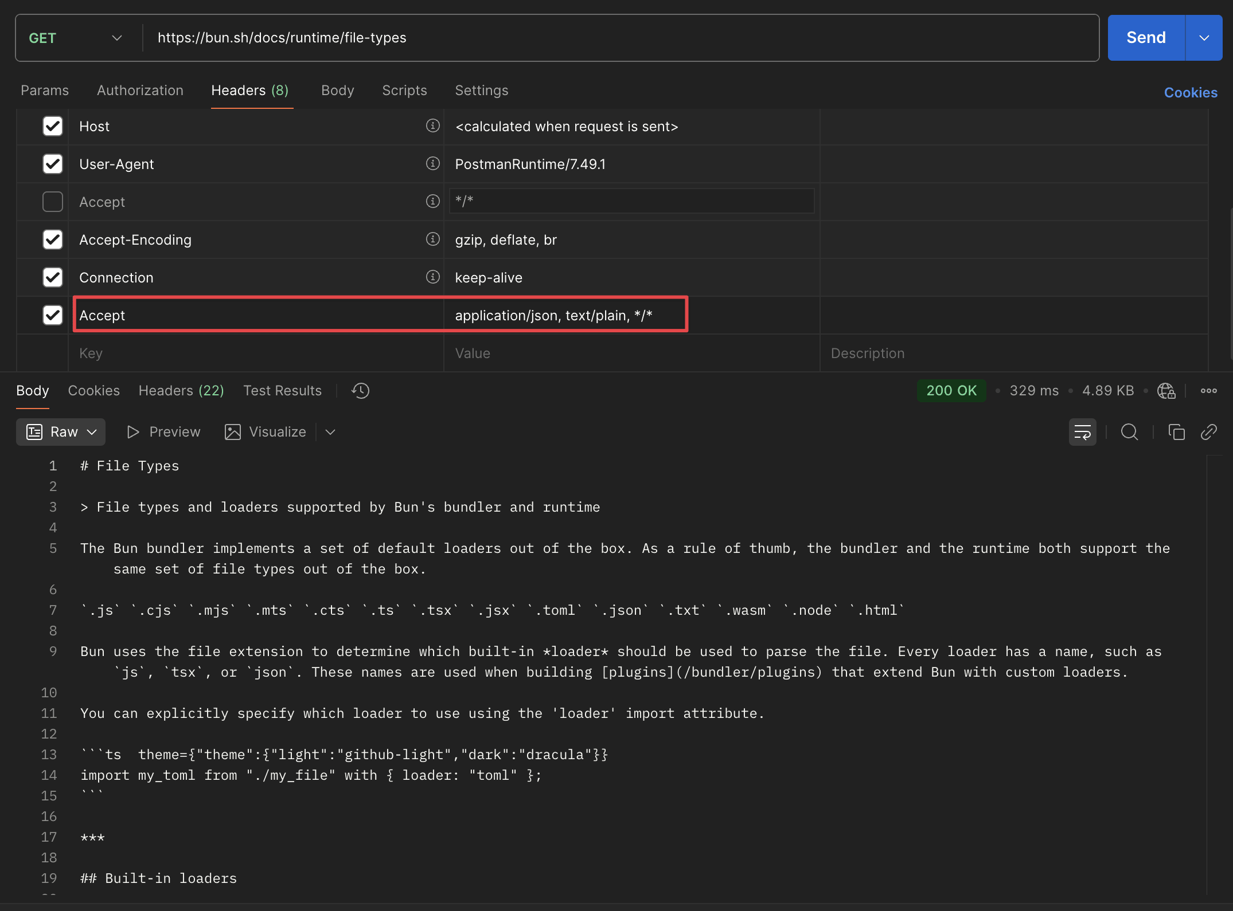
Task: Click the request URL input field
Action: point(573,38)
